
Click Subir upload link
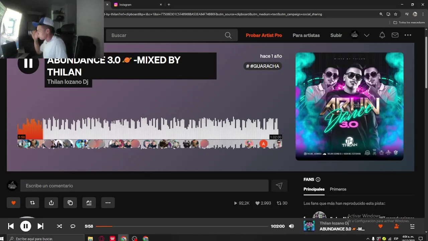[336, 35]
